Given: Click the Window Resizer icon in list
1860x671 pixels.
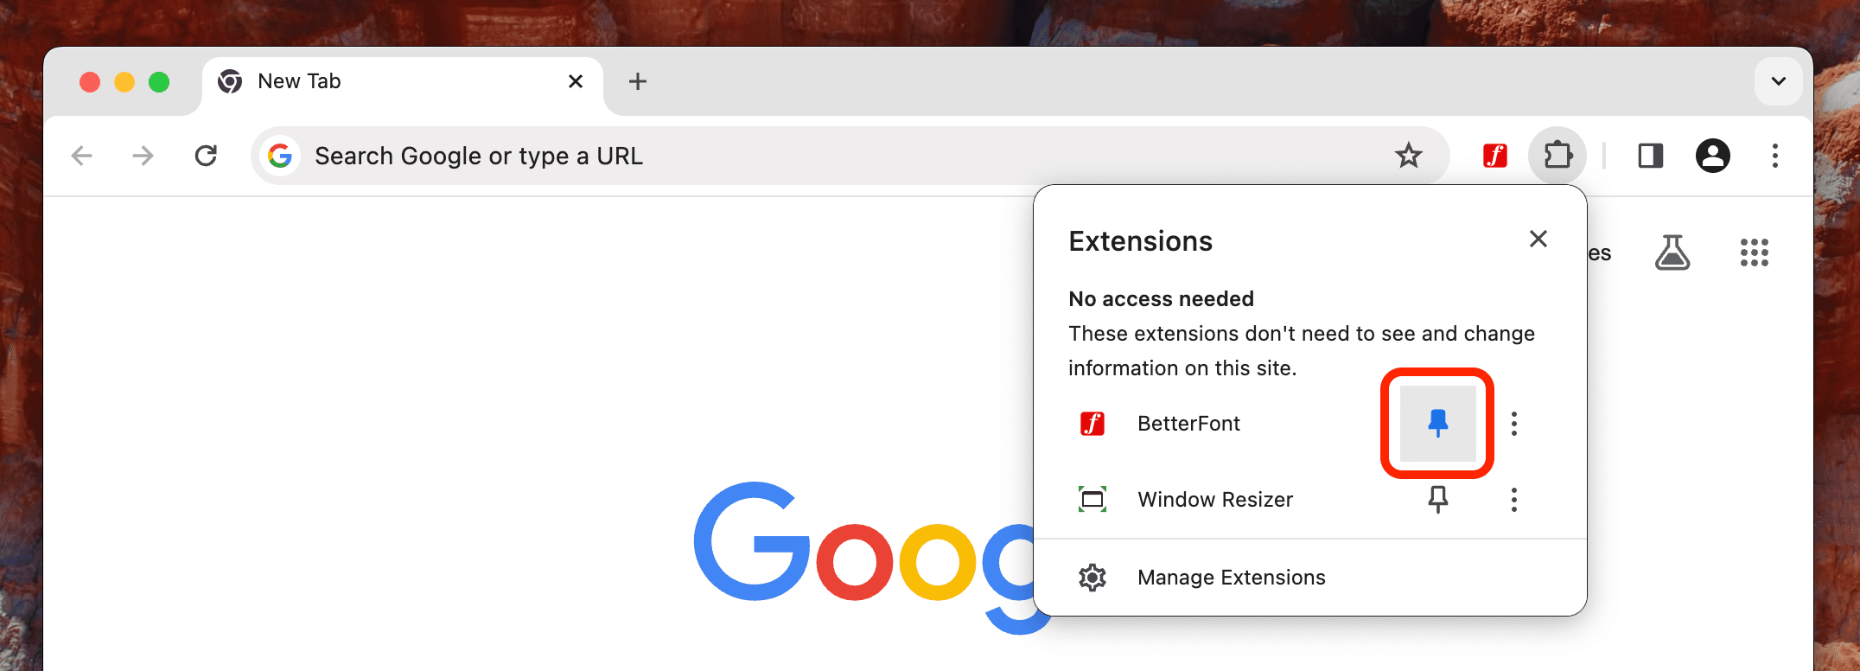Looking at the screenshot, I should coord(1092,500).
